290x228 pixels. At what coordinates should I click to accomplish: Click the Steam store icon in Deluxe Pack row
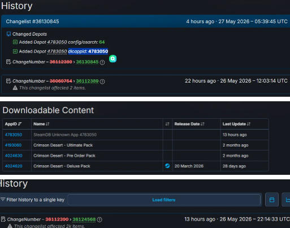pyautogui.click(x=167, y=166)
